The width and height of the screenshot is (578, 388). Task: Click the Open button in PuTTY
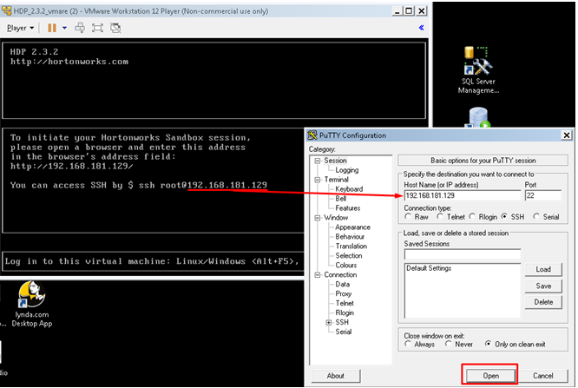point(490,376)
